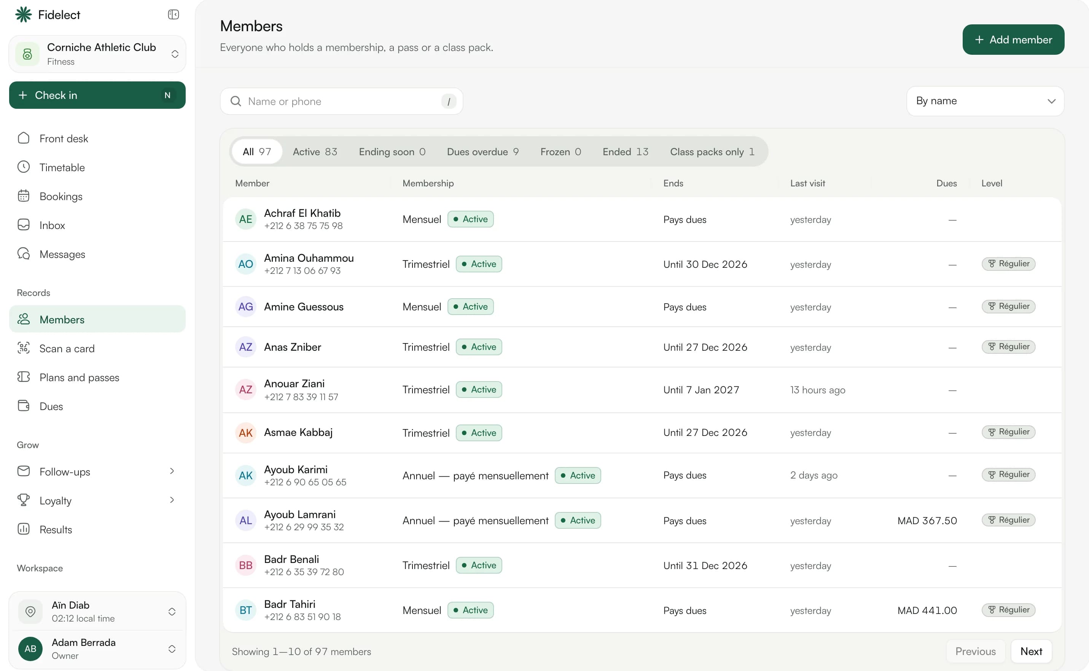Open the Inbox tray icon
Image resolution: width=1089 pixels, height=671 pixels.
[x=24, y=224]
